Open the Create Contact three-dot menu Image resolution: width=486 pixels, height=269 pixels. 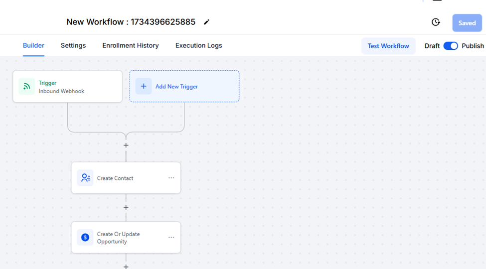(x=171, y=178)
